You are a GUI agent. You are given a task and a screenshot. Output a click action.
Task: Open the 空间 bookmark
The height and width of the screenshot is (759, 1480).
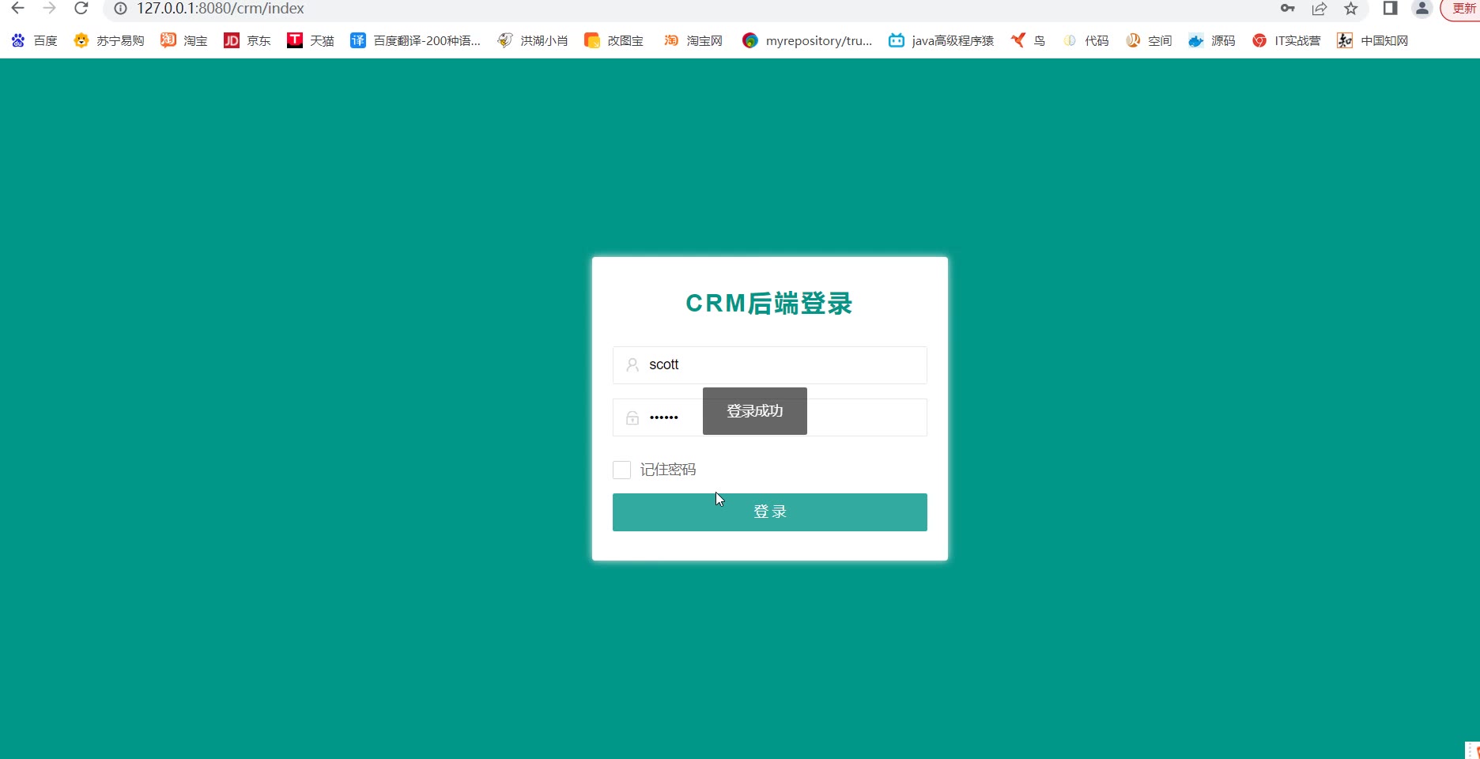click(1148, 40)
